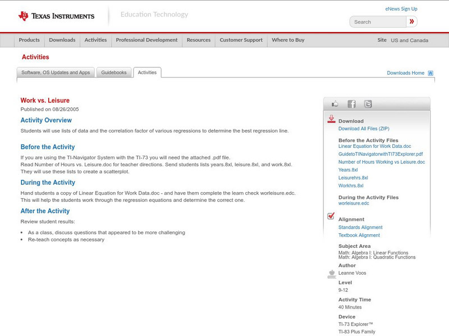Click the Activity Overview heading
Image resolution: width=449 pixels, height=336 pixels.
coord(46,120)
